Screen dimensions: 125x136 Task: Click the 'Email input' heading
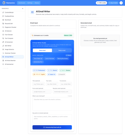[x=34, y=23]
